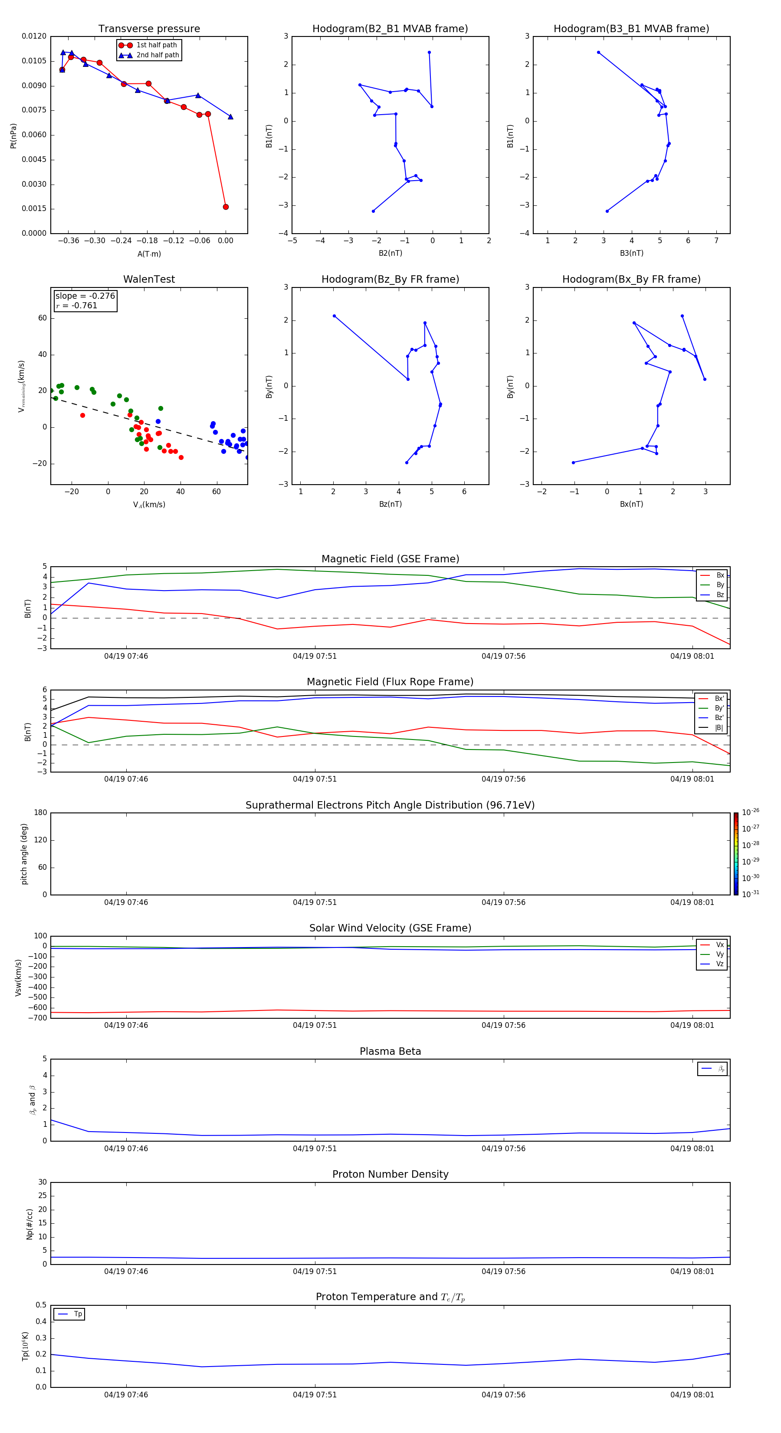Click the '10^-31' color bar label

pos(751,894)
